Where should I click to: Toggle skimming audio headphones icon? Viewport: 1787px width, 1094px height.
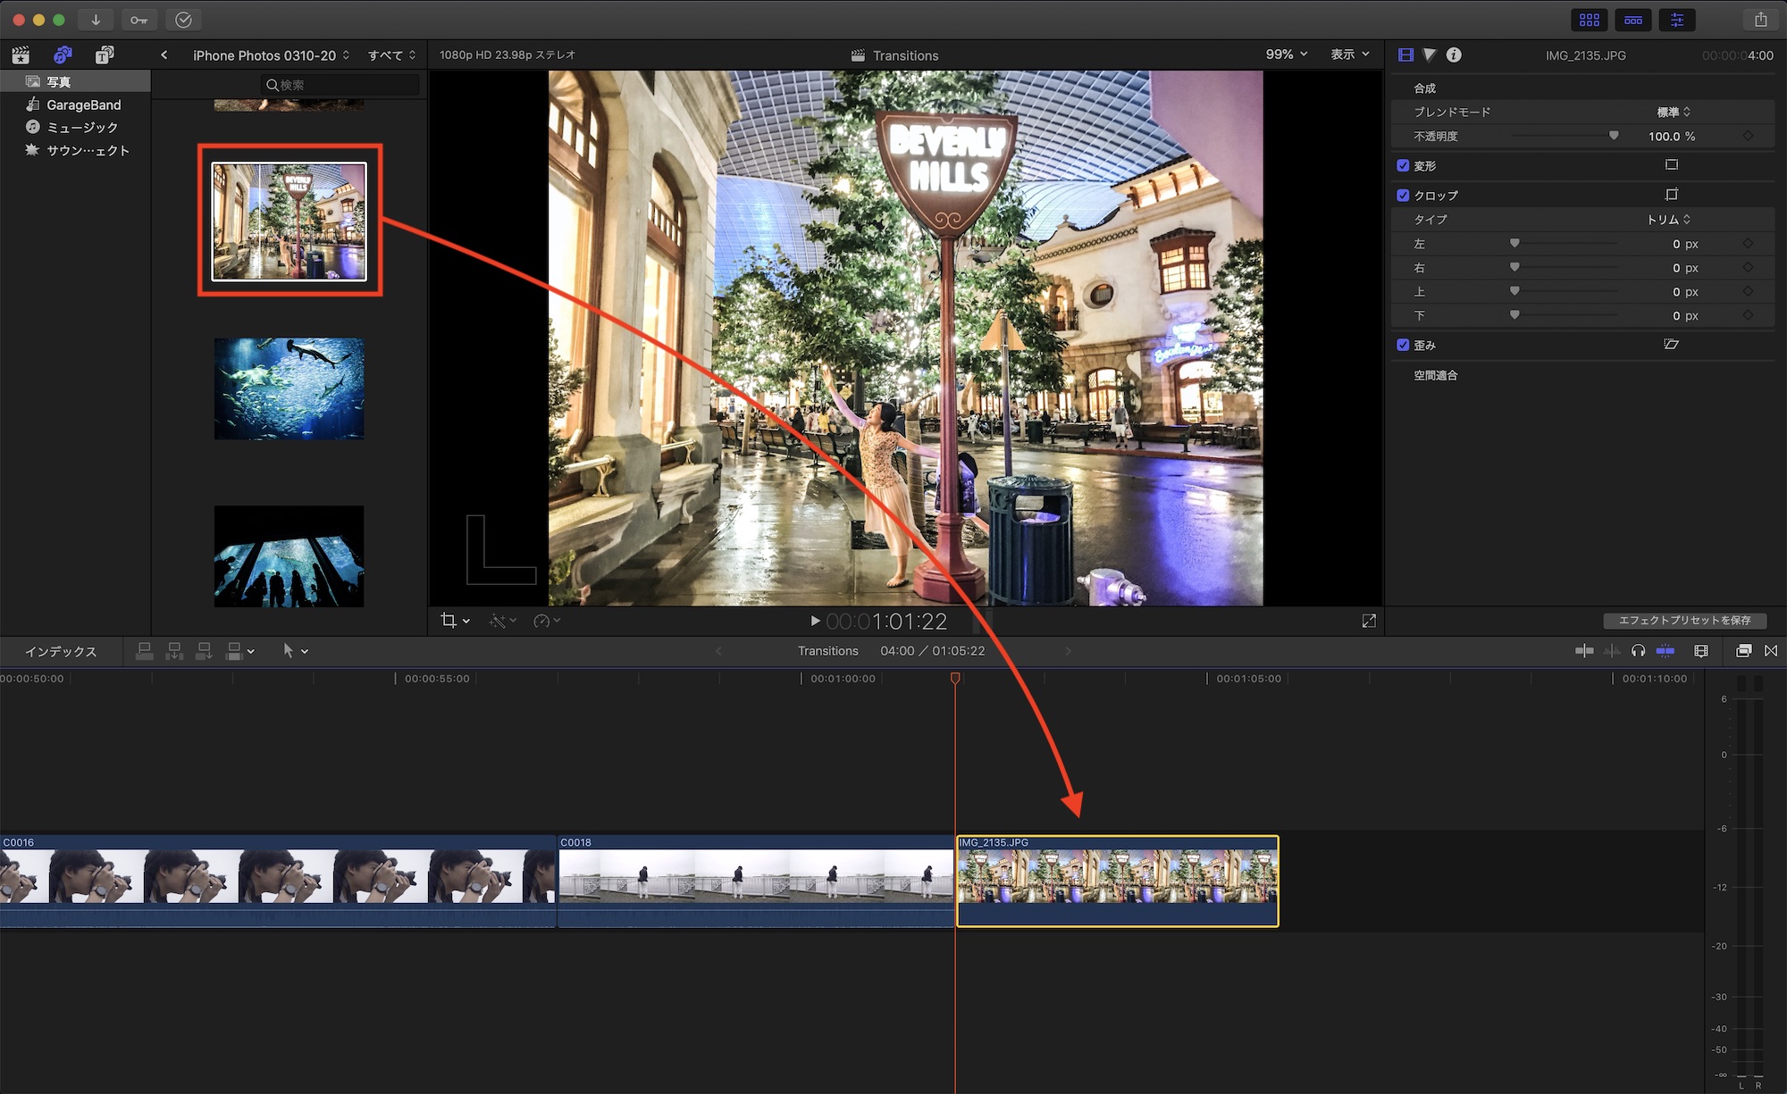tap(1638, 651)
